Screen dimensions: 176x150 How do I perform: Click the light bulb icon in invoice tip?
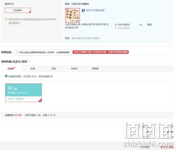(17, 52)
